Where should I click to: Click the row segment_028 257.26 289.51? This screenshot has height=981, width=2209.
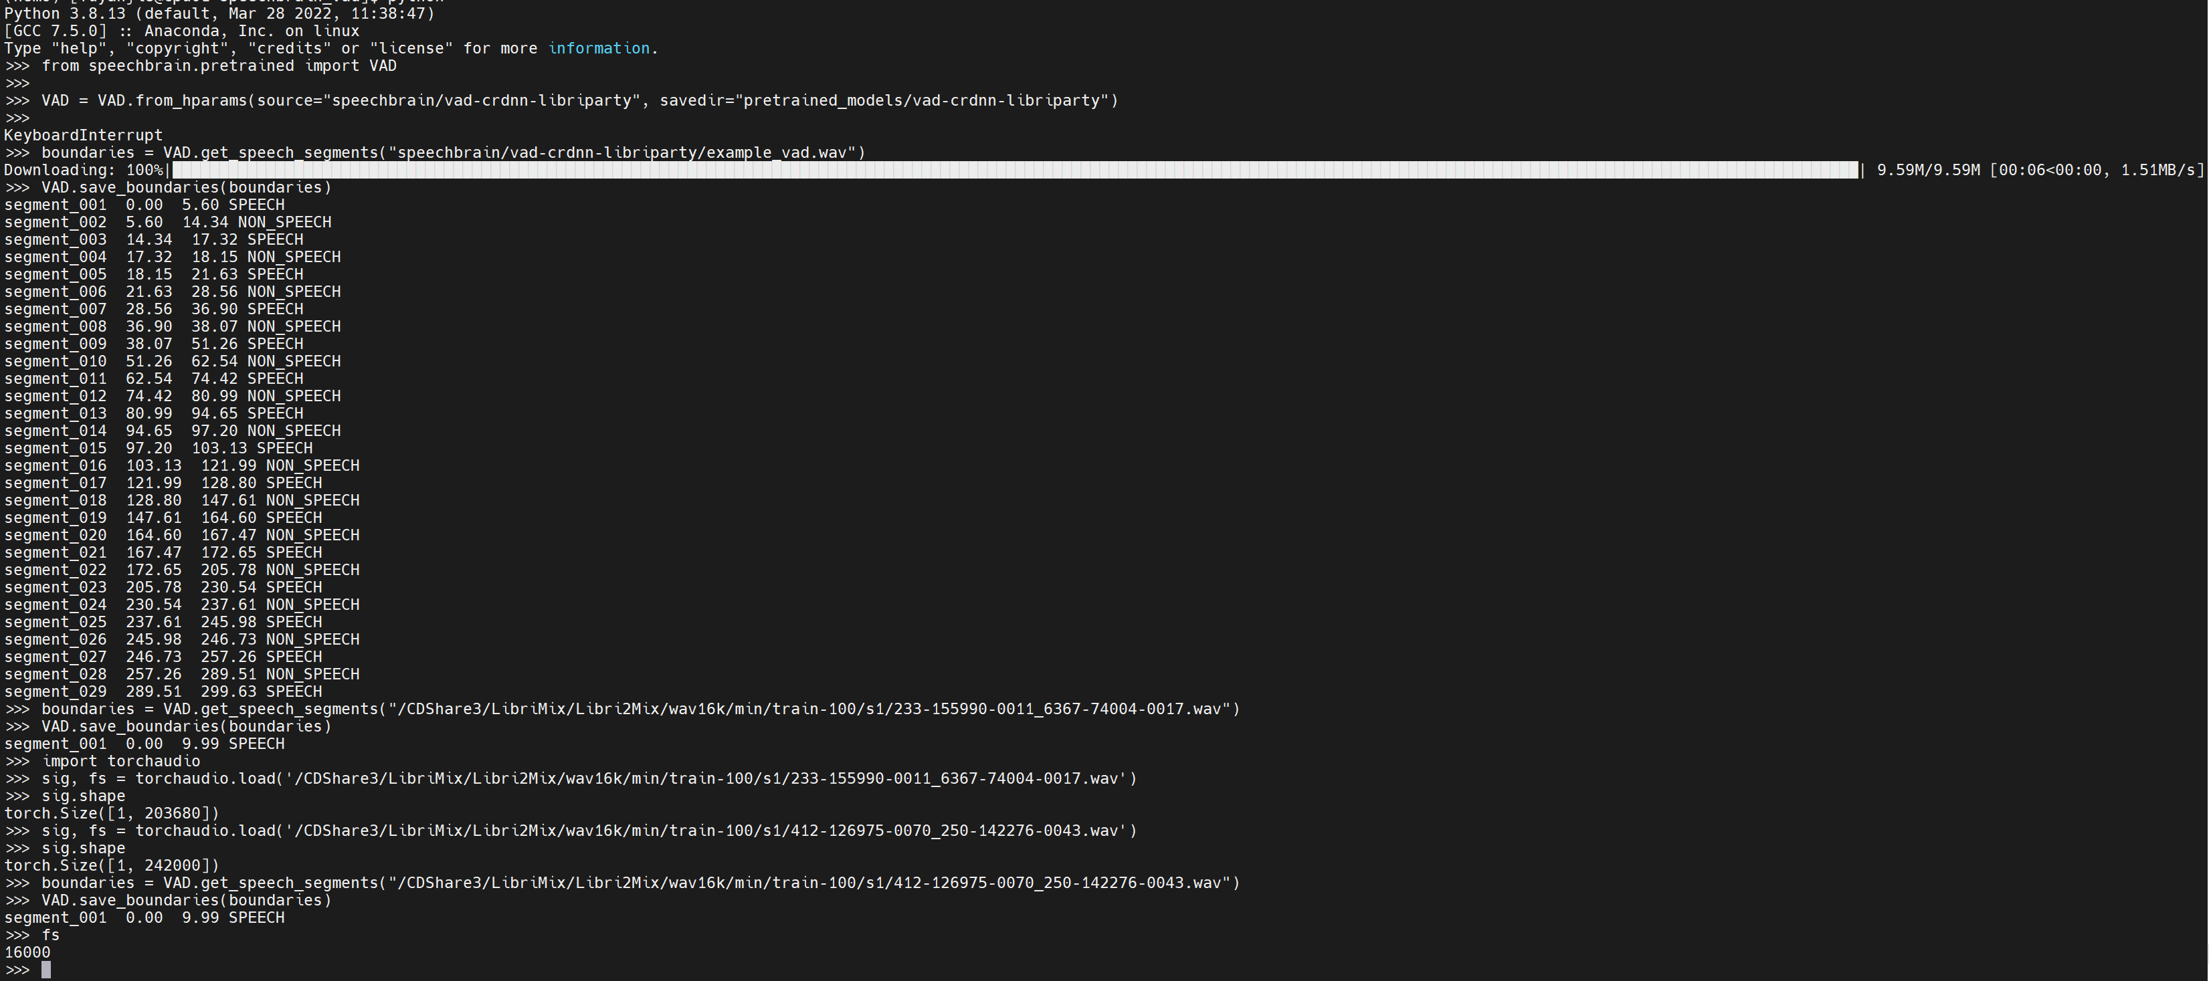point(182,675)
